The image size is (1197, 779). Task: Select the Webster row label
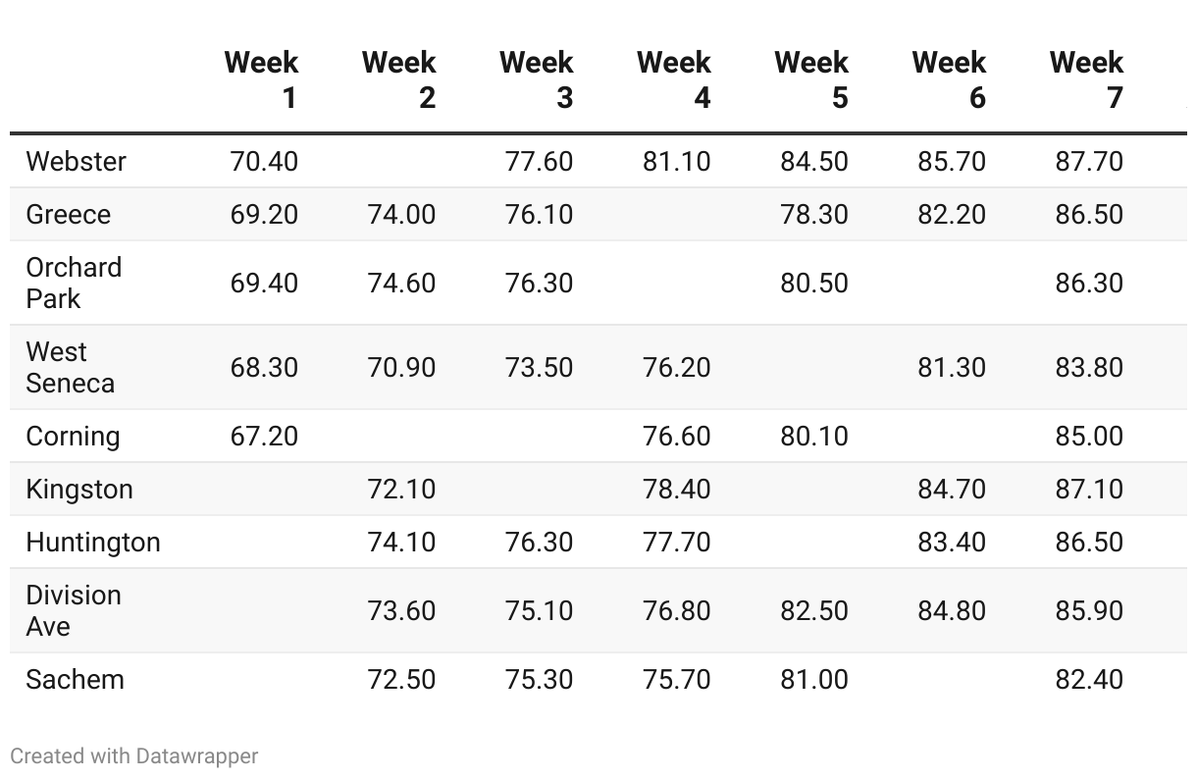coord(77,161)
